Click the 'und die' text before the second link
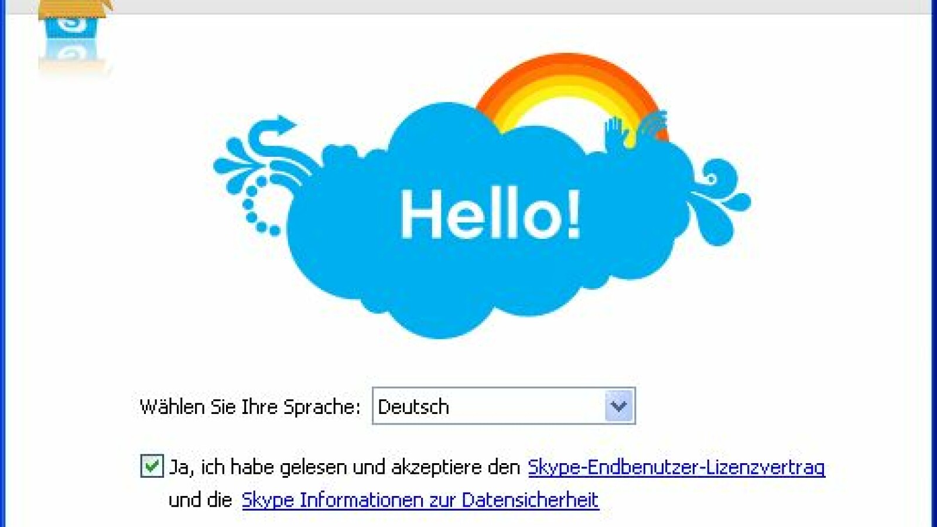 coord(200,500)
